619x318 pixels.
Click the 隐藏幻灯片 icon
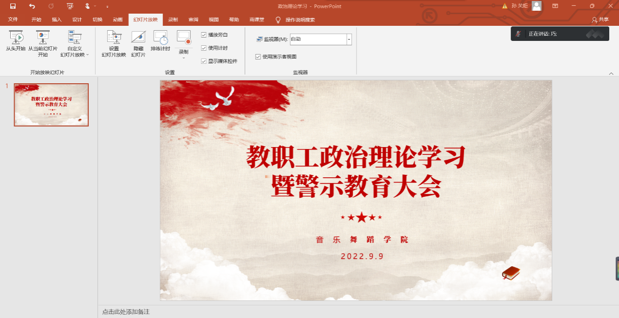(139, 37)
